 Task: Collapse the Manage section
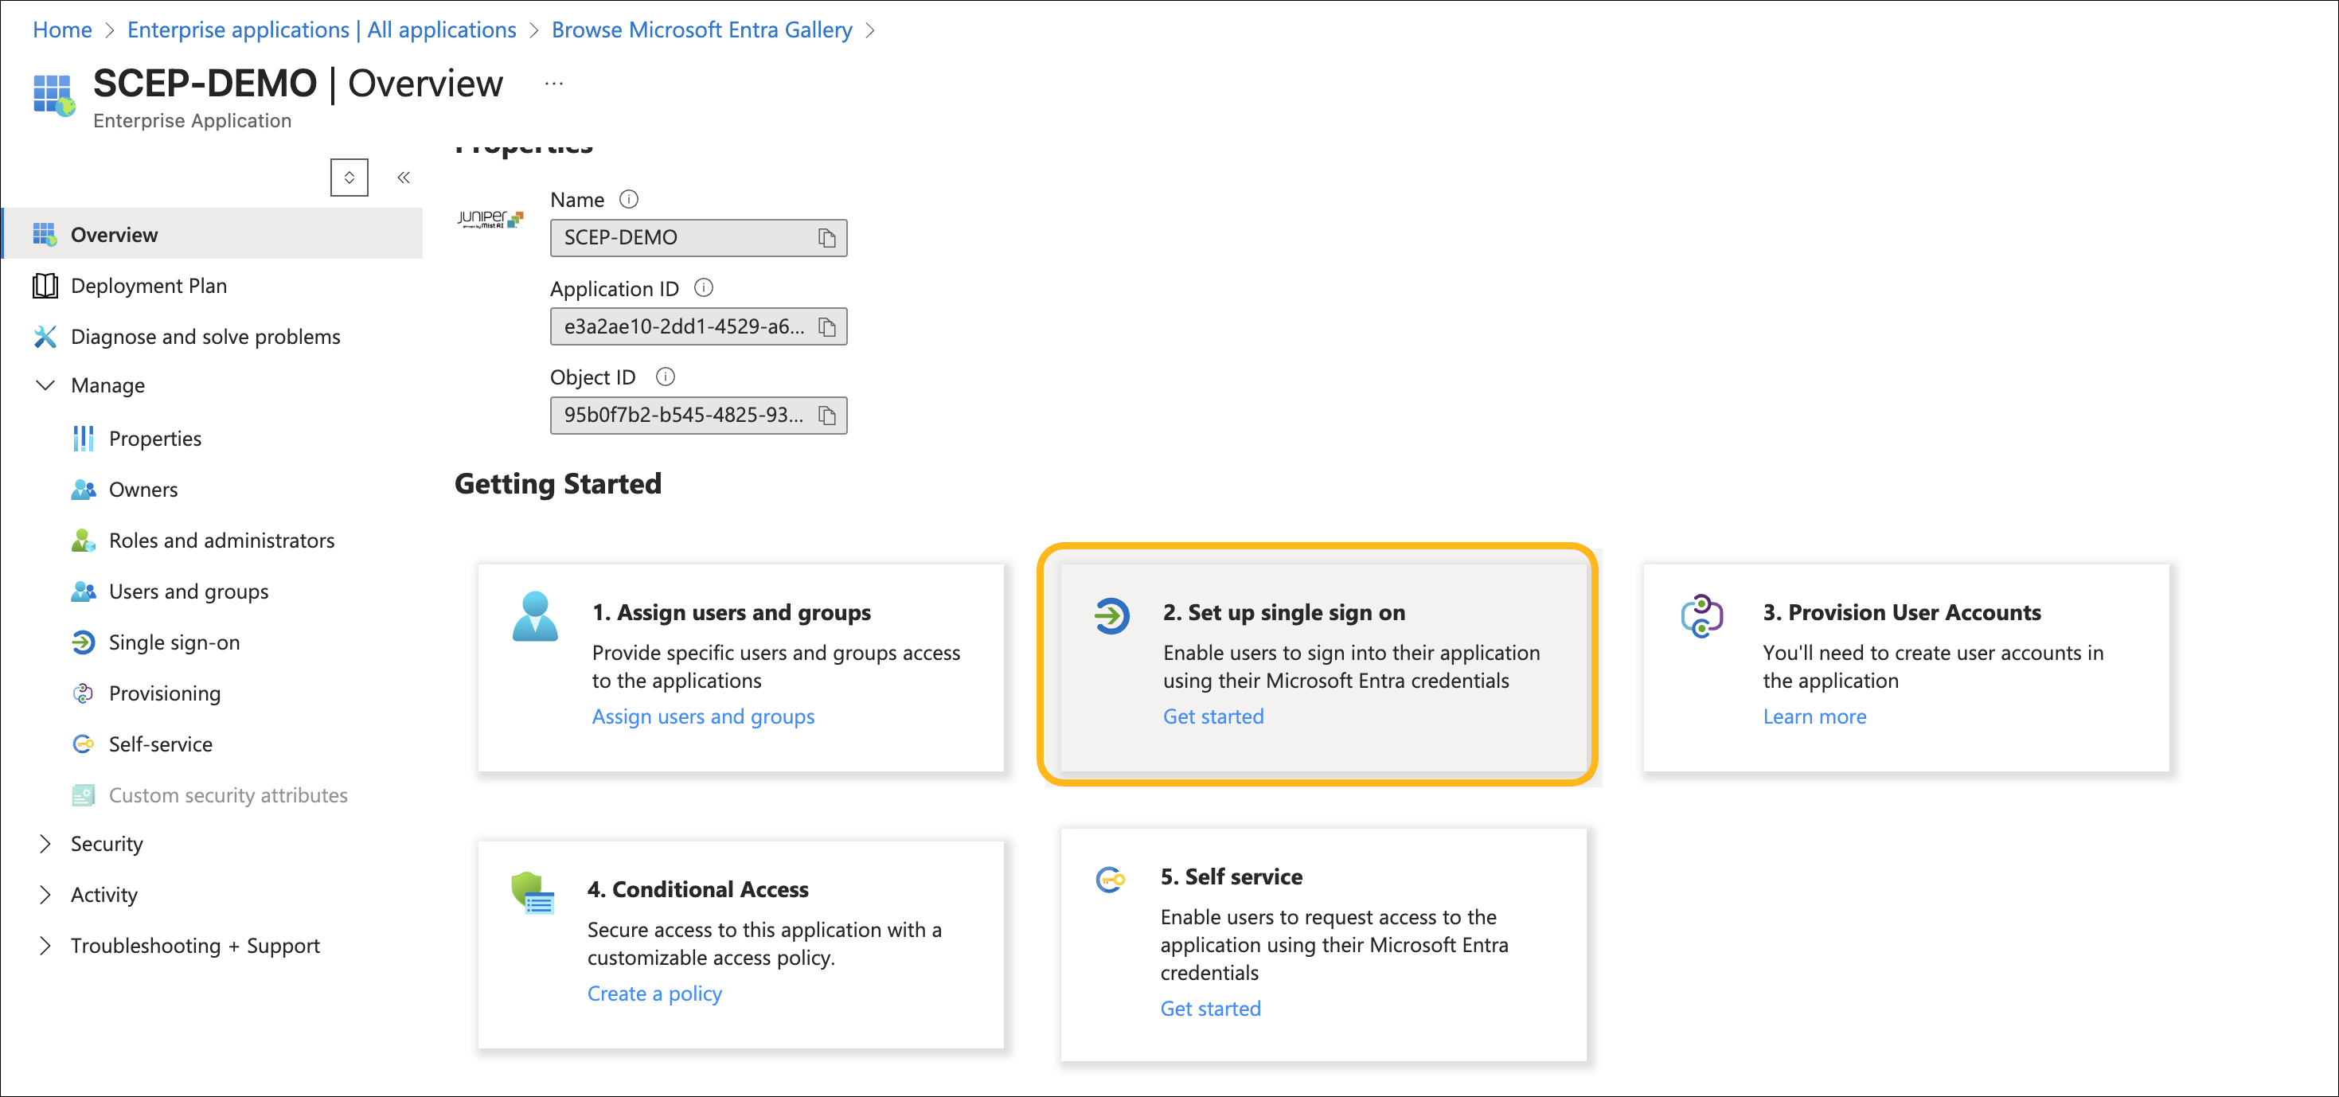(45, 385)
